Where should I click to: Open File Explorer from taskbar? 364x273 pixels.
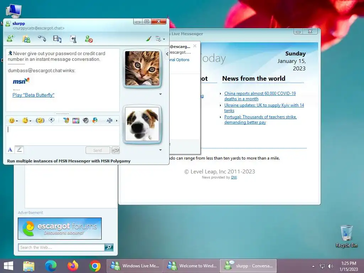coord(28,266)
